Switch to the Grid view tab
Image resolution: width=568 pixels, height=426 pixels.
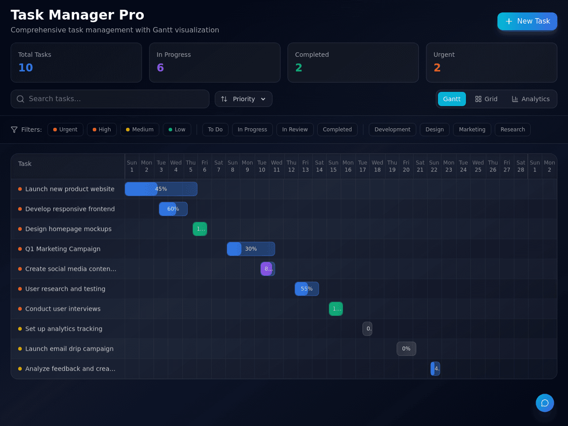[486, 99]
